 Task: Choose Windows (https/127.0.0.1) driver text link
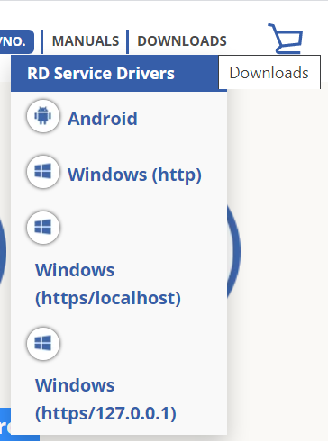click(105, 399)
